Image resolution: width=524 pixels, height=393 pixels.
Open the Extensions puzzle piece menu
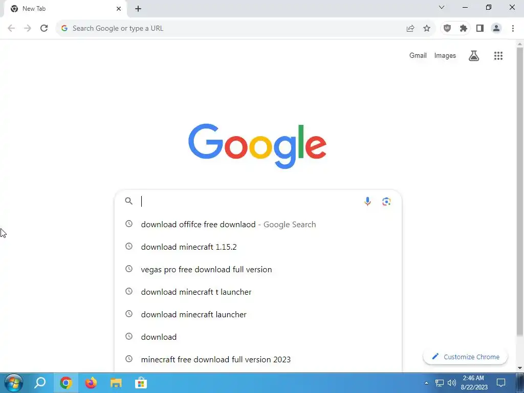click(463, 29)
